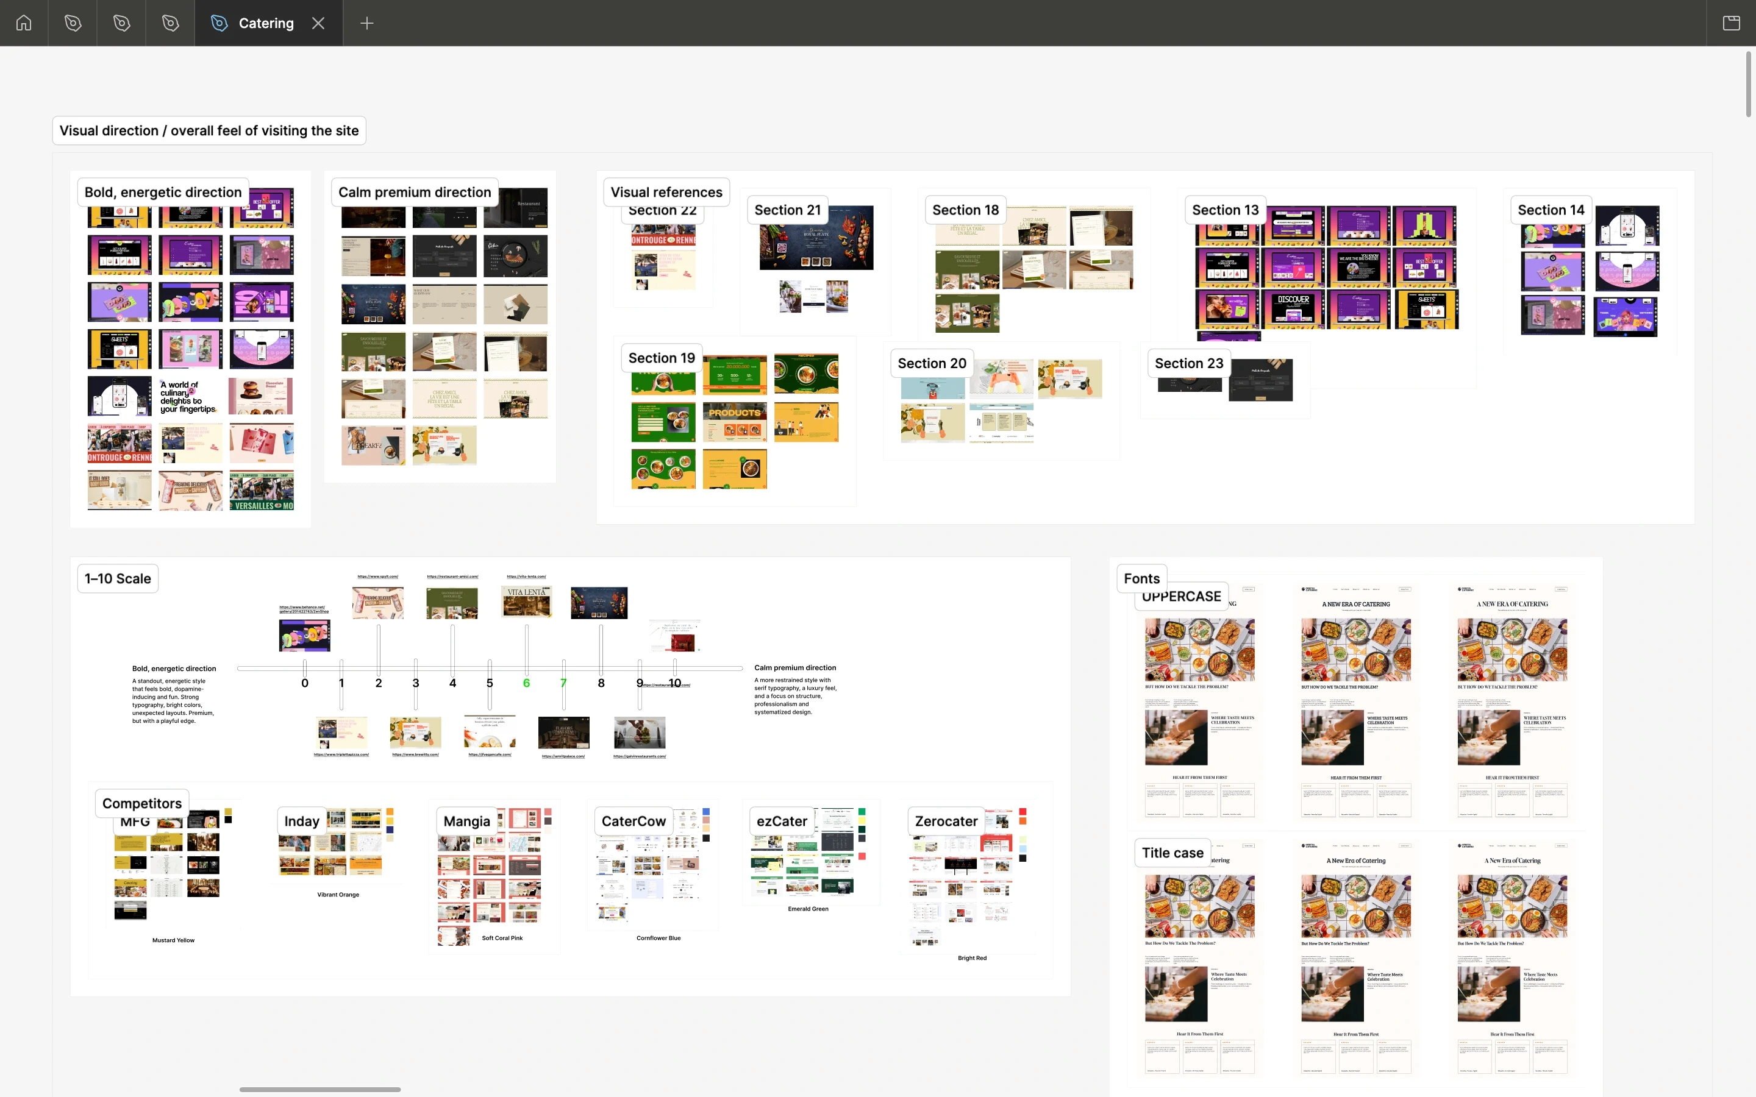Click the horizontal scrollbar at bottom
The width and height of the screenshot is (1756, 1097).
point(320,1089)
